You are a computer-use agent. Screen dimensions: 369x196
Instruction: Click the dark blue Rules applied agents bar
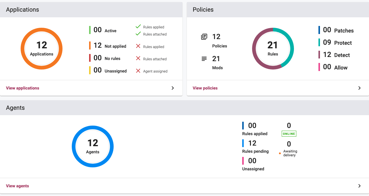pyautogui.click(x=243, y=126)
